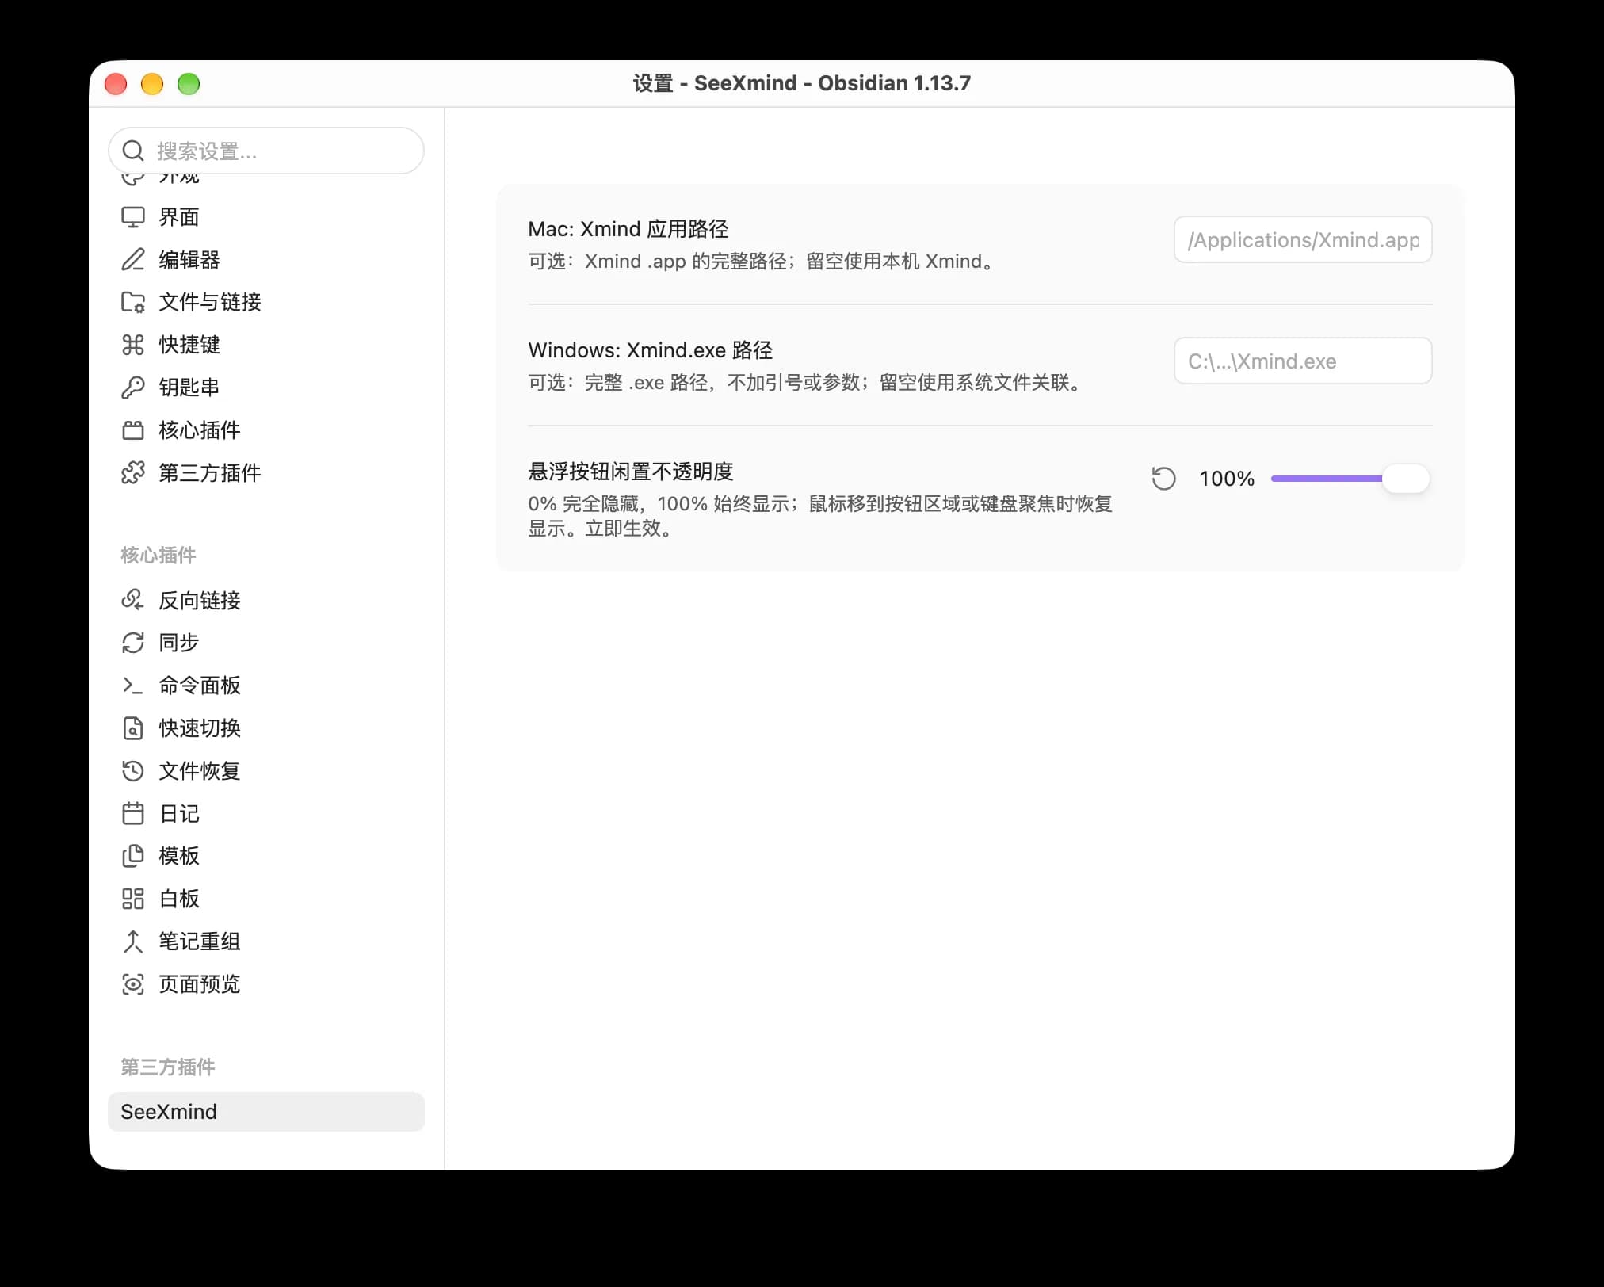This screenshot has height=1287, width=1604.
Task: Open the 界面 settings monitor icon
Action: coord(133,217)
